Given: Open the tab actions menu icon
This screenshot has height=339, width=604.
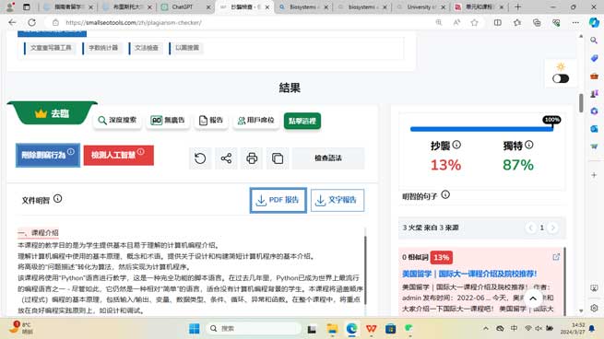Looking at the screenshot, I should pos(26,7).
